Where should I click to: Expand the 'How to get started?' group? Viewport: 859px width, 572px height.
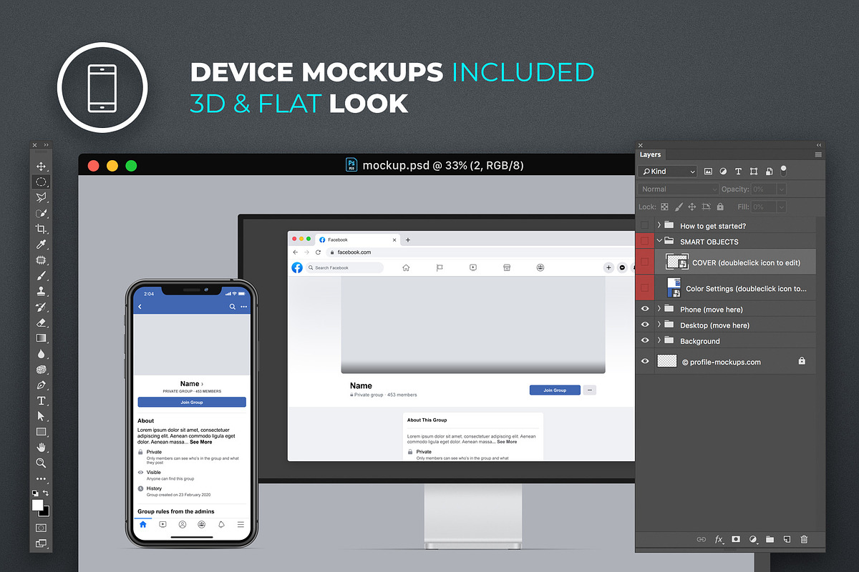tap(659, 225)
